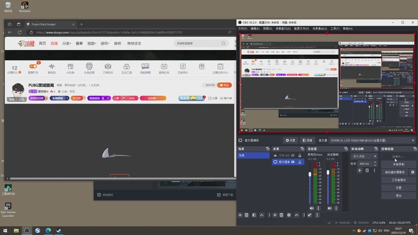This screenshot has height=235, width=418.
Task: Add a new scene with plus icon
Action: click(240, 215)
